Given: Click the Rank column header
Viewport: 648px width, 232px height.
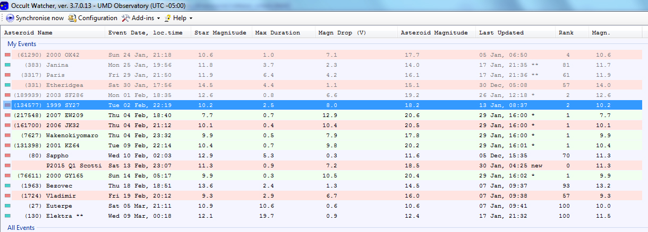Looking at the screenshot, I should click(566, 33).
